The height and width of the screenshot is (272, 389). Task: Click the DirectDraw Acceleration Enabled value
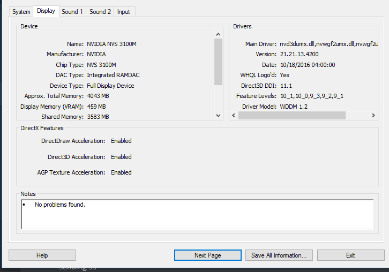121,141
